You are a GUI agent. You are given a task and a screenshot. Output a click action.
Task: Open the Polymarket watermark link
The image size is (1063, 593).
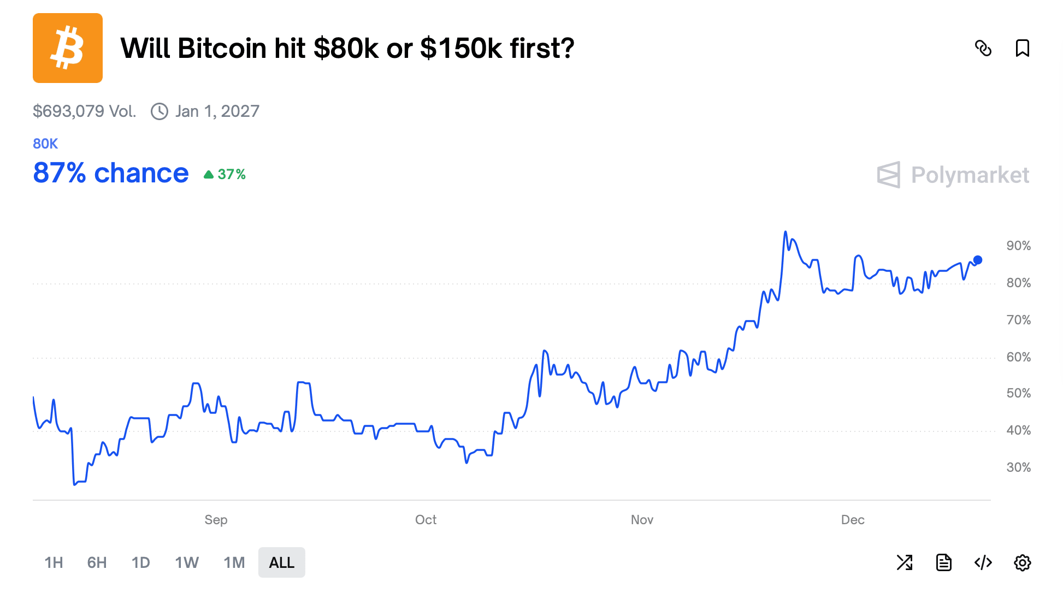tap(953, 175)
